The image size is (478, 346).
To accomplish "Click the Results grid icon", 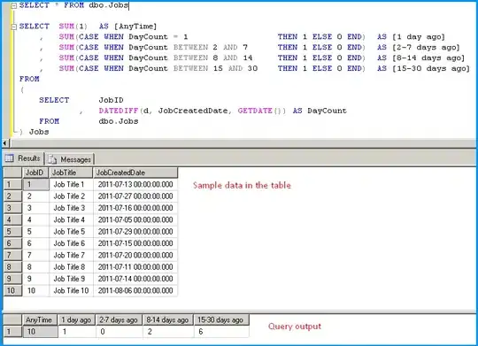I will pos(10,158).
